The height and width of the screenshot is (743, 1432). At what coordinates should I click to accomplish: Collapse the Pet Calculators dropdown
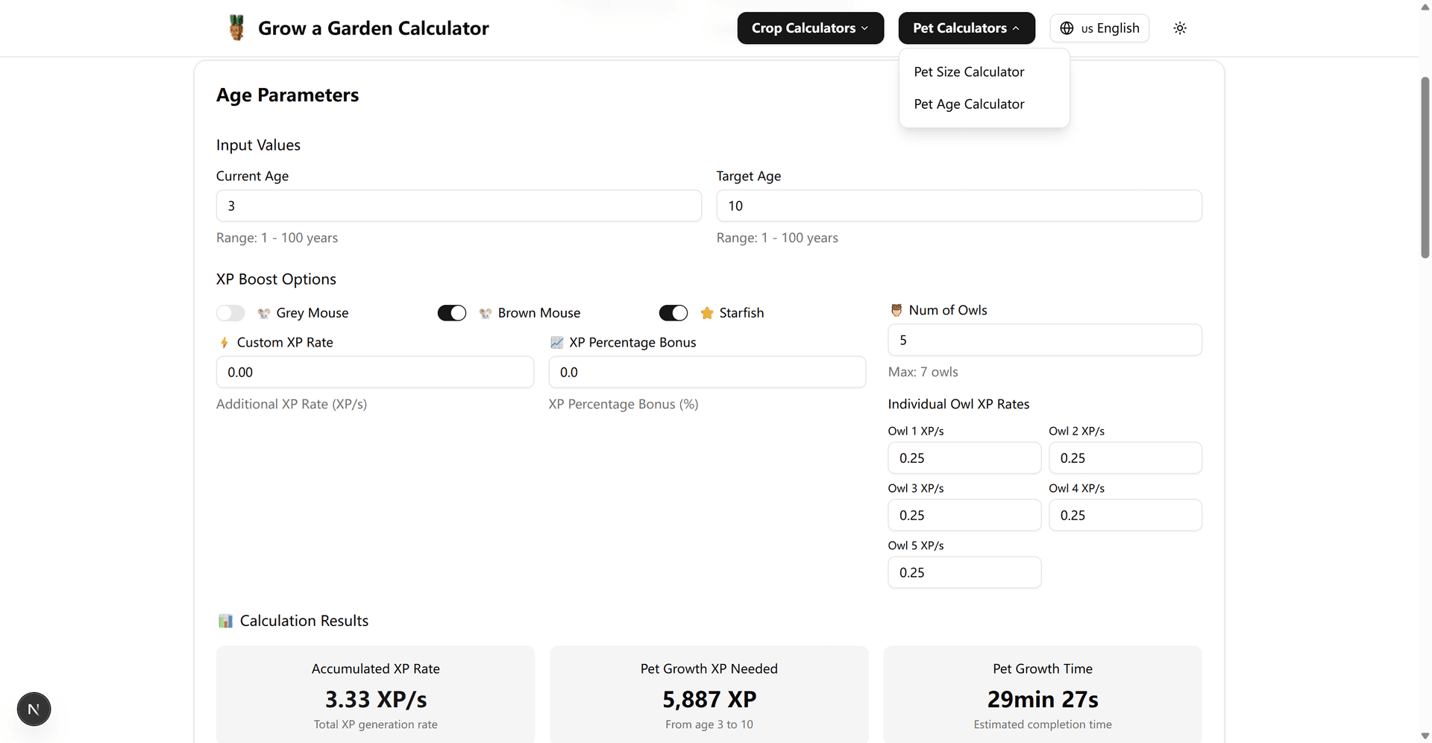(x=966, y=28)
